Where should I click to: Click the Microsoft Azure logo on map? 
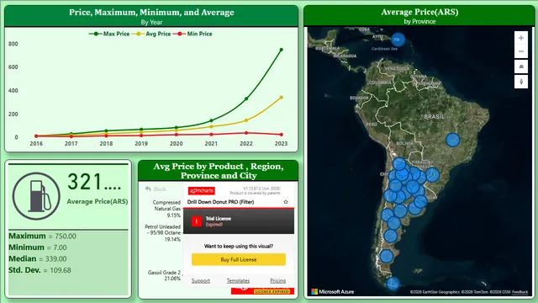click(x=333, y=292)
